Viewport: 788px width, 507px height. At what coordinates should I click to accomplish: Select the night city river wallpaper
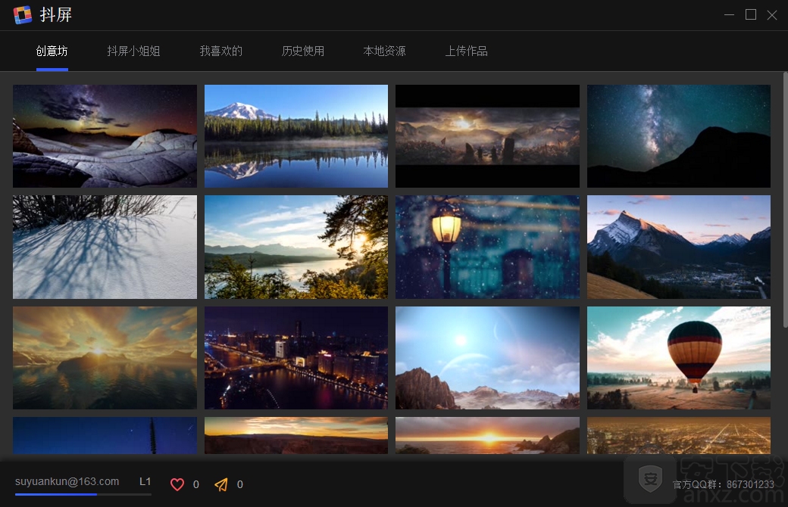[x=296, y=358]
